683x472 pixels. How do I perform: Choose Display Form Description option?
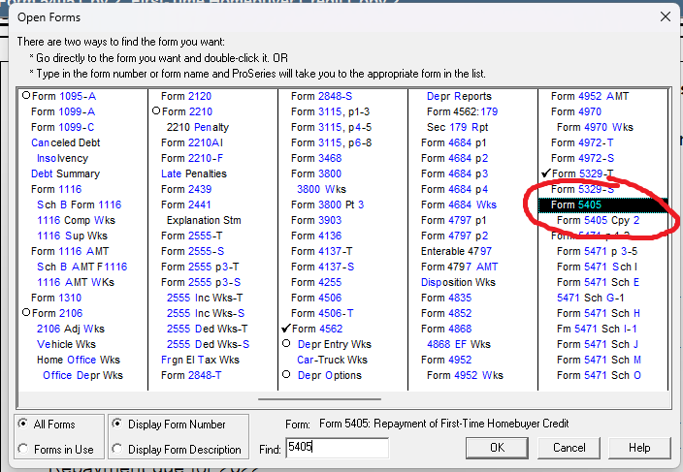tap(117, 449)
